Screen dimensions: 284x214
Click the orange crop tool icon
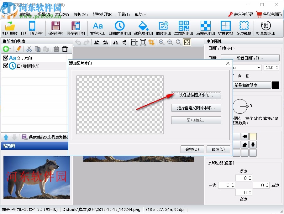click(151, 42)
